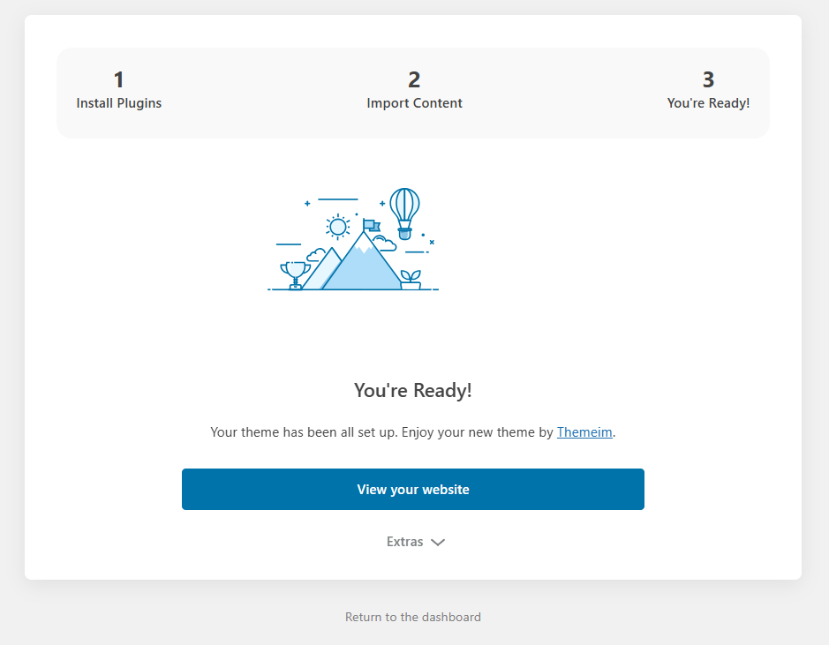Viewport: 829px width, 645px height.
Task: Return to the dashboard
Action: [413, 617]
